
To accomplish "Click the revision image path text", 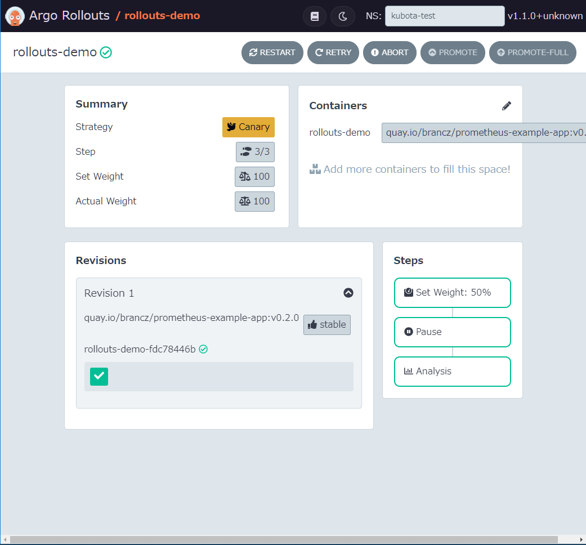I will (x=191, y=318).
